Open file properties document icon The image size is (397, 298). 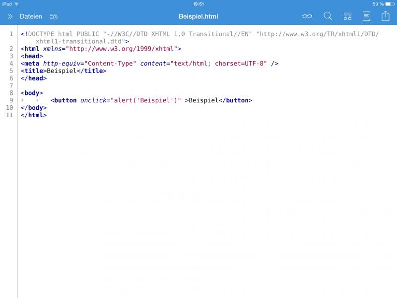point(366,16)
